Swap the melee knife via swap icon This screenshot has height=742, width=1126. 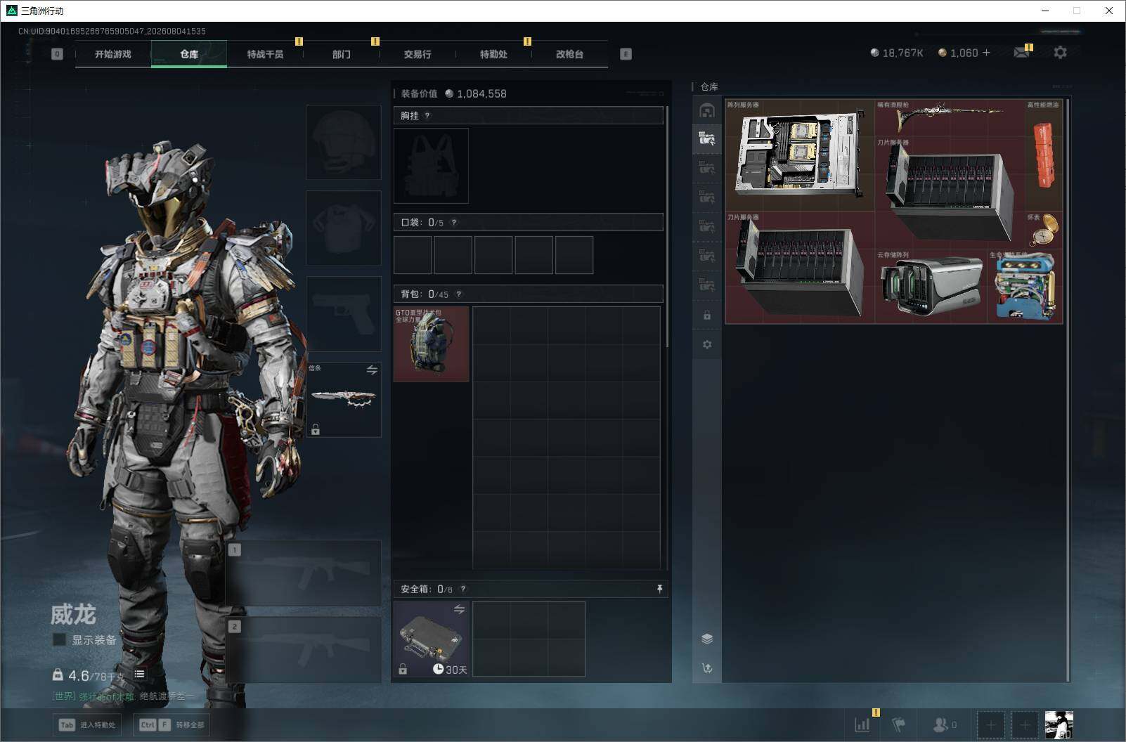tap(372, 370)
